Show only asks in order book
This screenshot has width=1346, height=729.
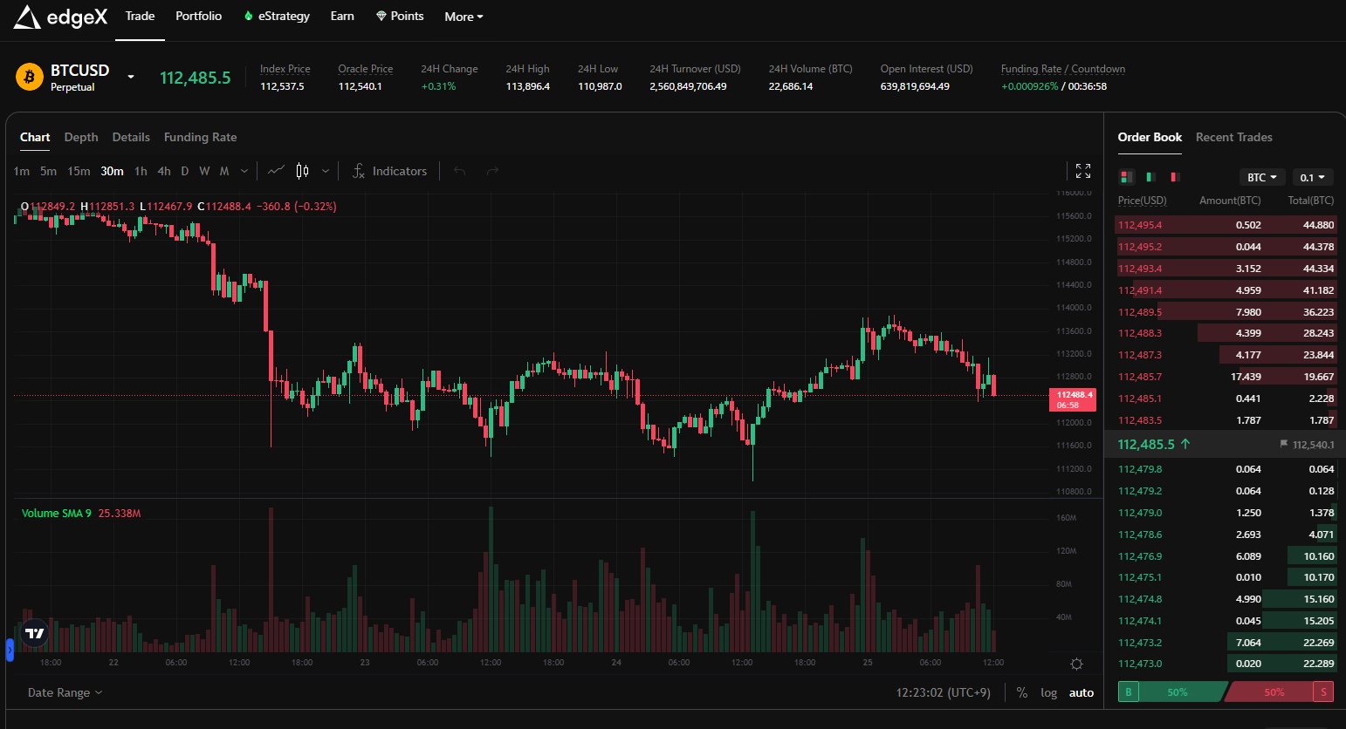(1175, 177)
